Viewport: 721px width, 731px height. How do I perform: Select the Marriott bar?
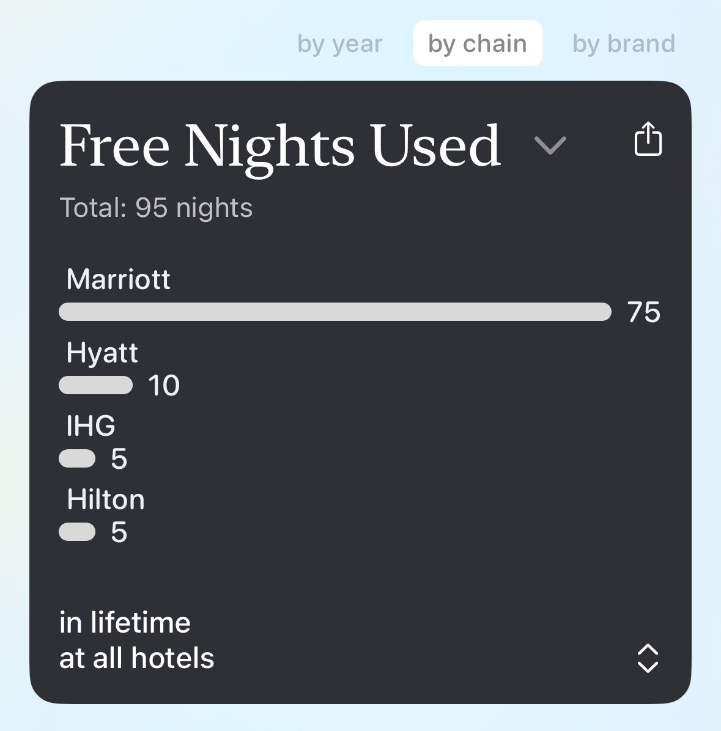(335, 312)
